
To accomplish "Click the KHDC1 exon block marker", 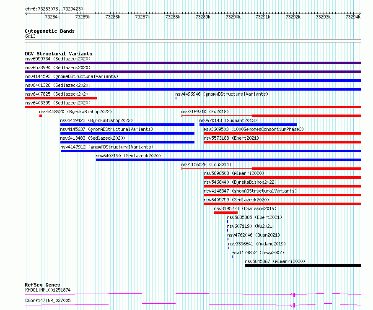I will [294, 295].
